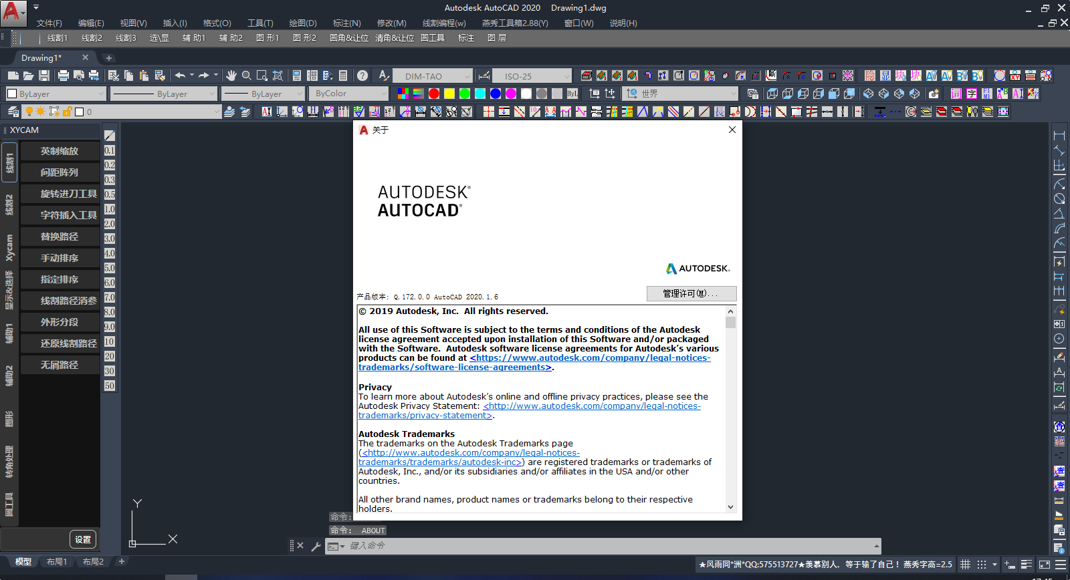Open the ByColor plot style dropdown
Viewport: 1070px width, 580px height.
coord(348,94)
